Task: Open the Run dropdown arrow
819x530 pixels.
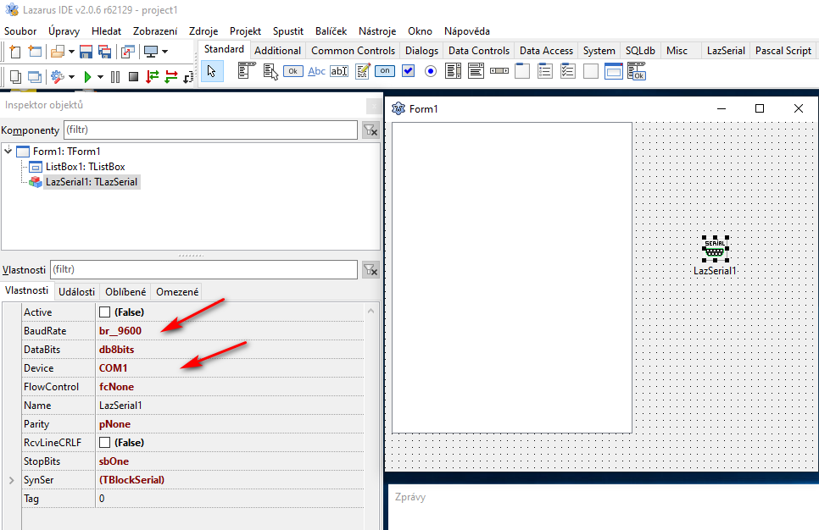Action: [x=100, y=77]
